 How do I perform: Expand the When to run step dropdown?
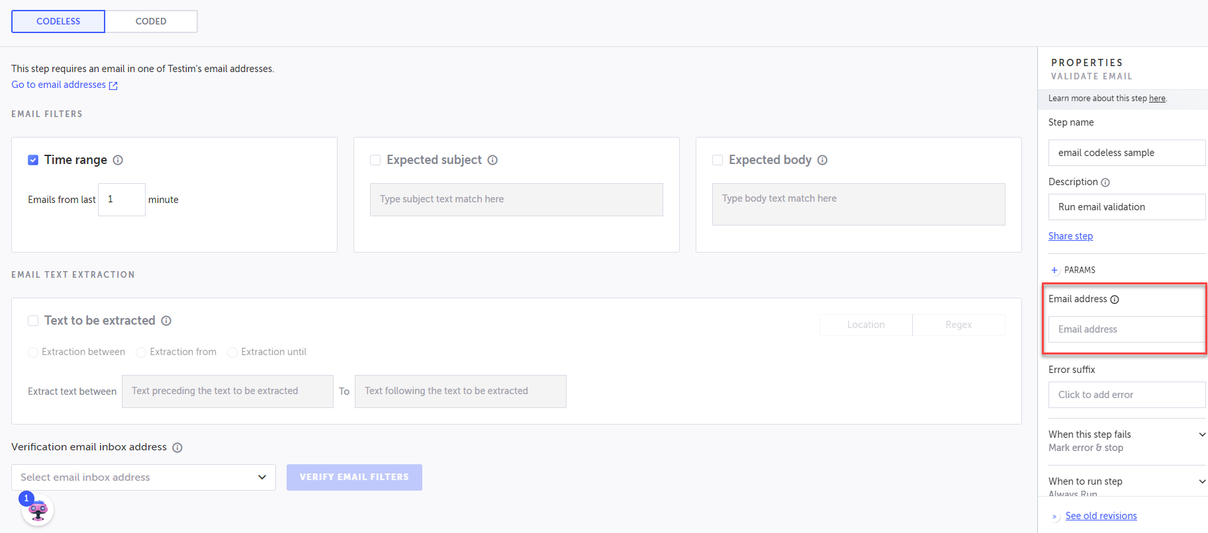[x=1201, y=481]
